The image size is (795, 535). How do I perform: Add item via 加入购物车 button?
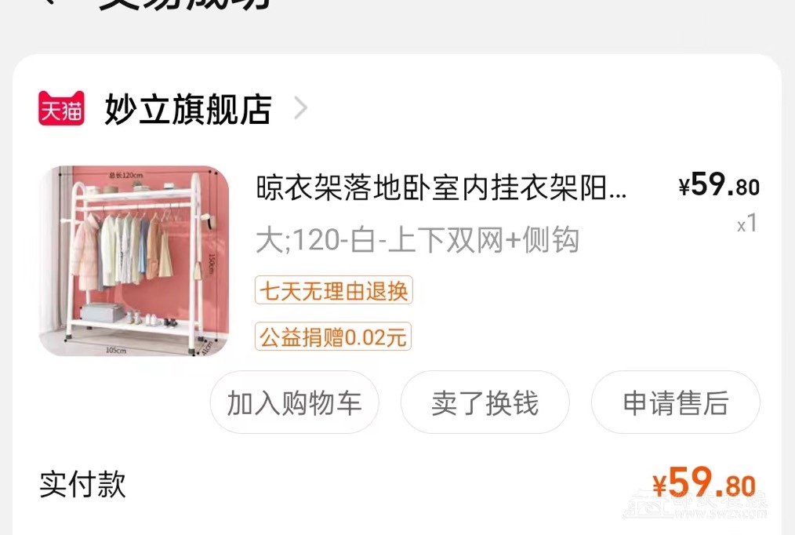(295, 402)
